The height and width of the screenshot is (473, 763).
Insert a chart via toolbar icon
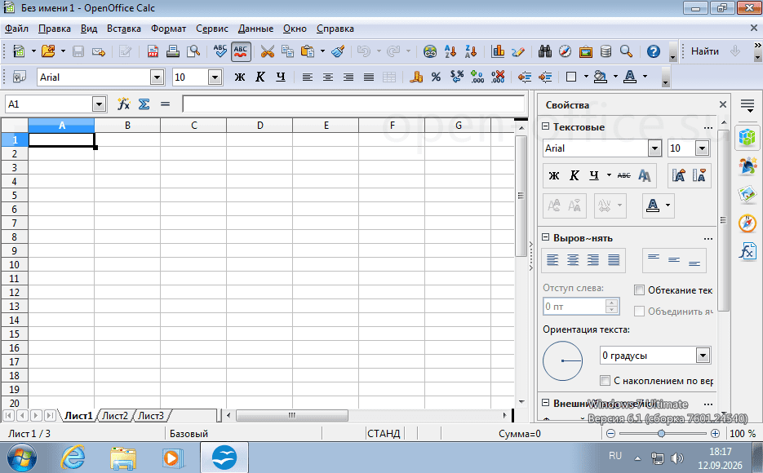point(497,51)
